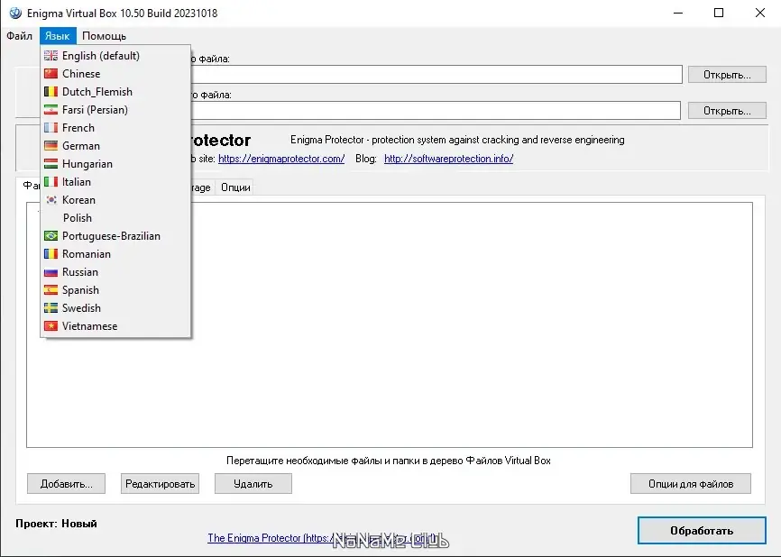Pick Dutch_Flemish language entry

(115, 92)
